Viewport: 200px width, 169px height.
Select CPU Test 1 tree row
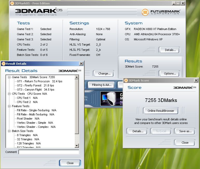pos(27,98)
